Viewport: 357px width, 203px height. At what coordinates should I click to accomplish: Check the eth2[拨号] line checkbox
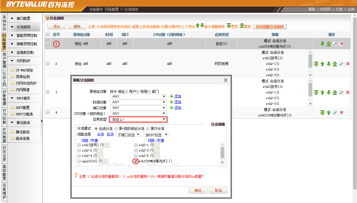coord(79,145)
